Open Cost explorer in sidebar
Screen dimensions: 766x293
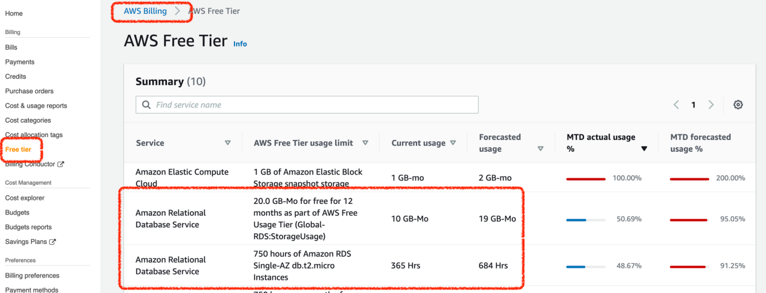pos(25,198)
